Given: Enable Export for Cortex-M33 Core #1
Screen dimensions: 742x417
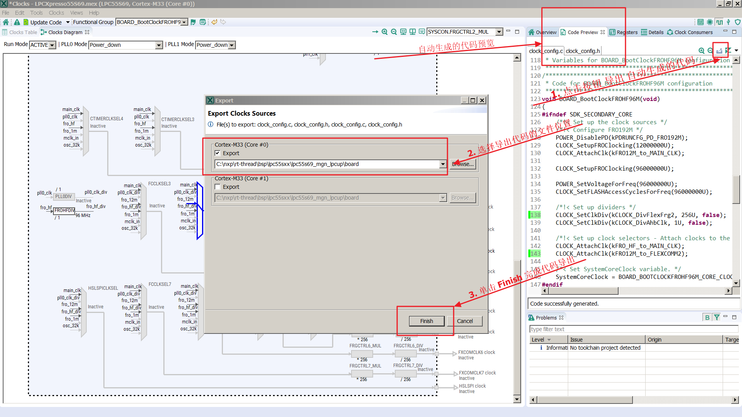Looking at the screenshot, I should 218,187.
